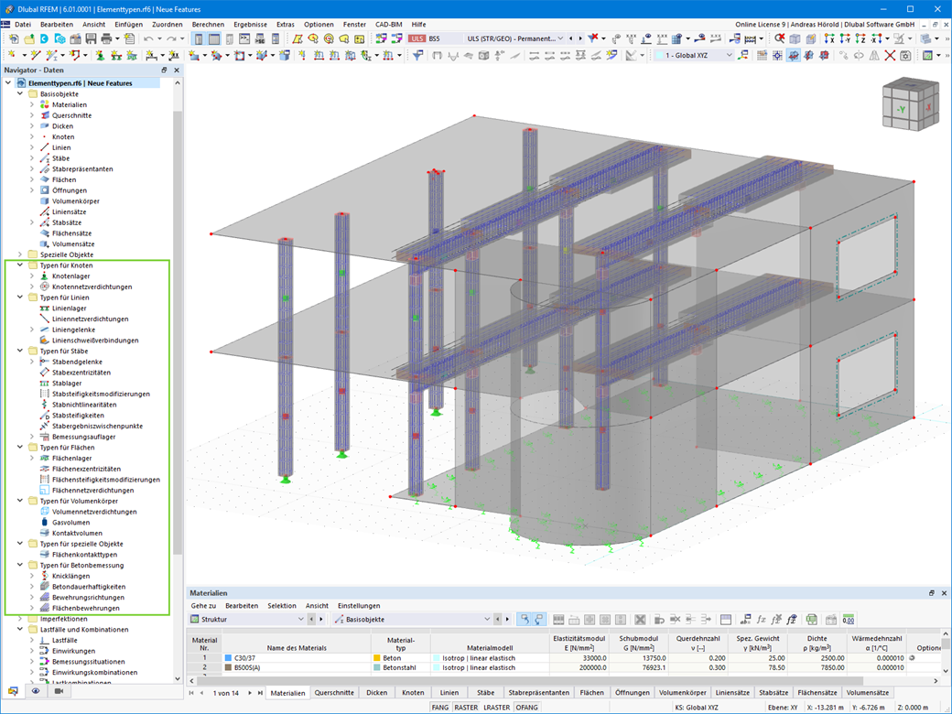Click the redo arrow icon
This screenshot has height=714, width=952.
pos(172,38)
